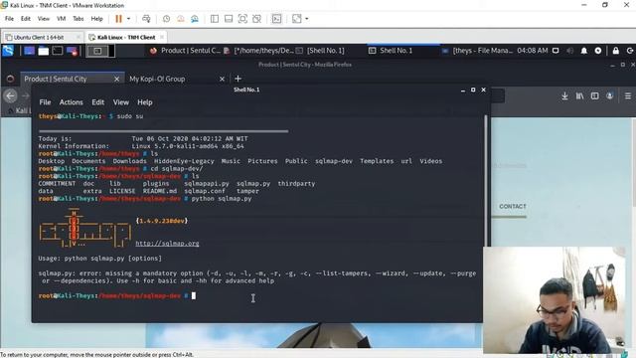
Task: Open the notifications bell in Kali panel
Action: [x=584, y=51]
